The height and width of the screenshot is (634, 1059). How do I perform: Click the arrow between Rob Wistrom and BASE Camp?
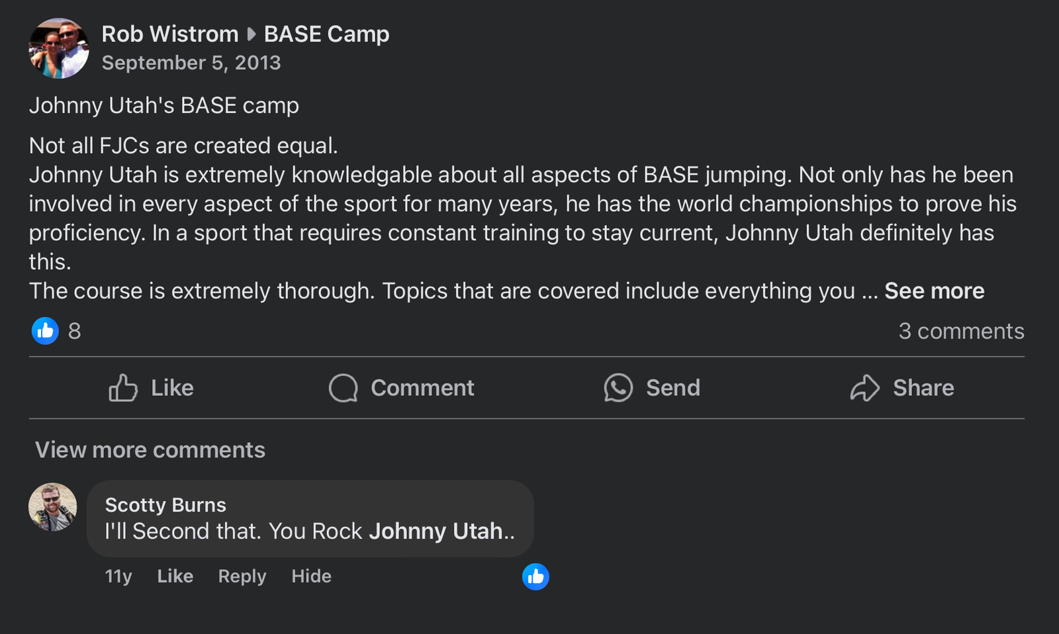(x=252, y=34)
